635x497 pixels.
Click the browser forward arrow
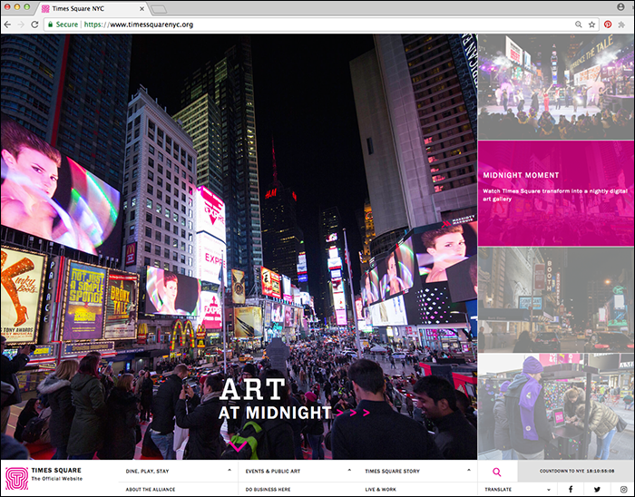point(21,24)
